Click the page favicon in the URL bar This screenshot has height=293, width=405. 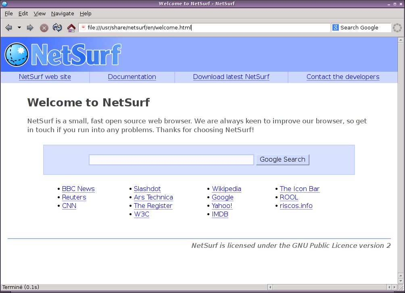83,27
